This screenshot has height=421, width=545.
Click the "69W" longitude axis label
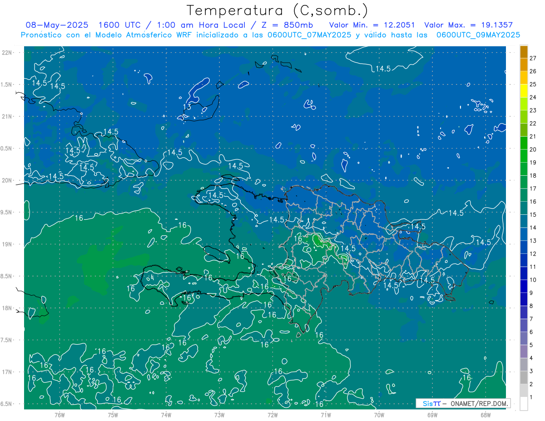[x=432, y=414]
